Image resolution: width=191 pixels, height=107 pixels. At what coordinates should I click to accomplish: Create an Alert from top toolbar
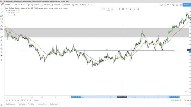pos(75,5)
